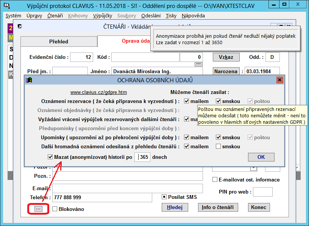Open the Odeslání menu
309x226 pixels.
[x=151, y=16]
